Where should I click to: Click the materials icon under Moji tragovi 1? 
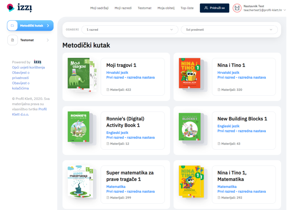(108, 90)
